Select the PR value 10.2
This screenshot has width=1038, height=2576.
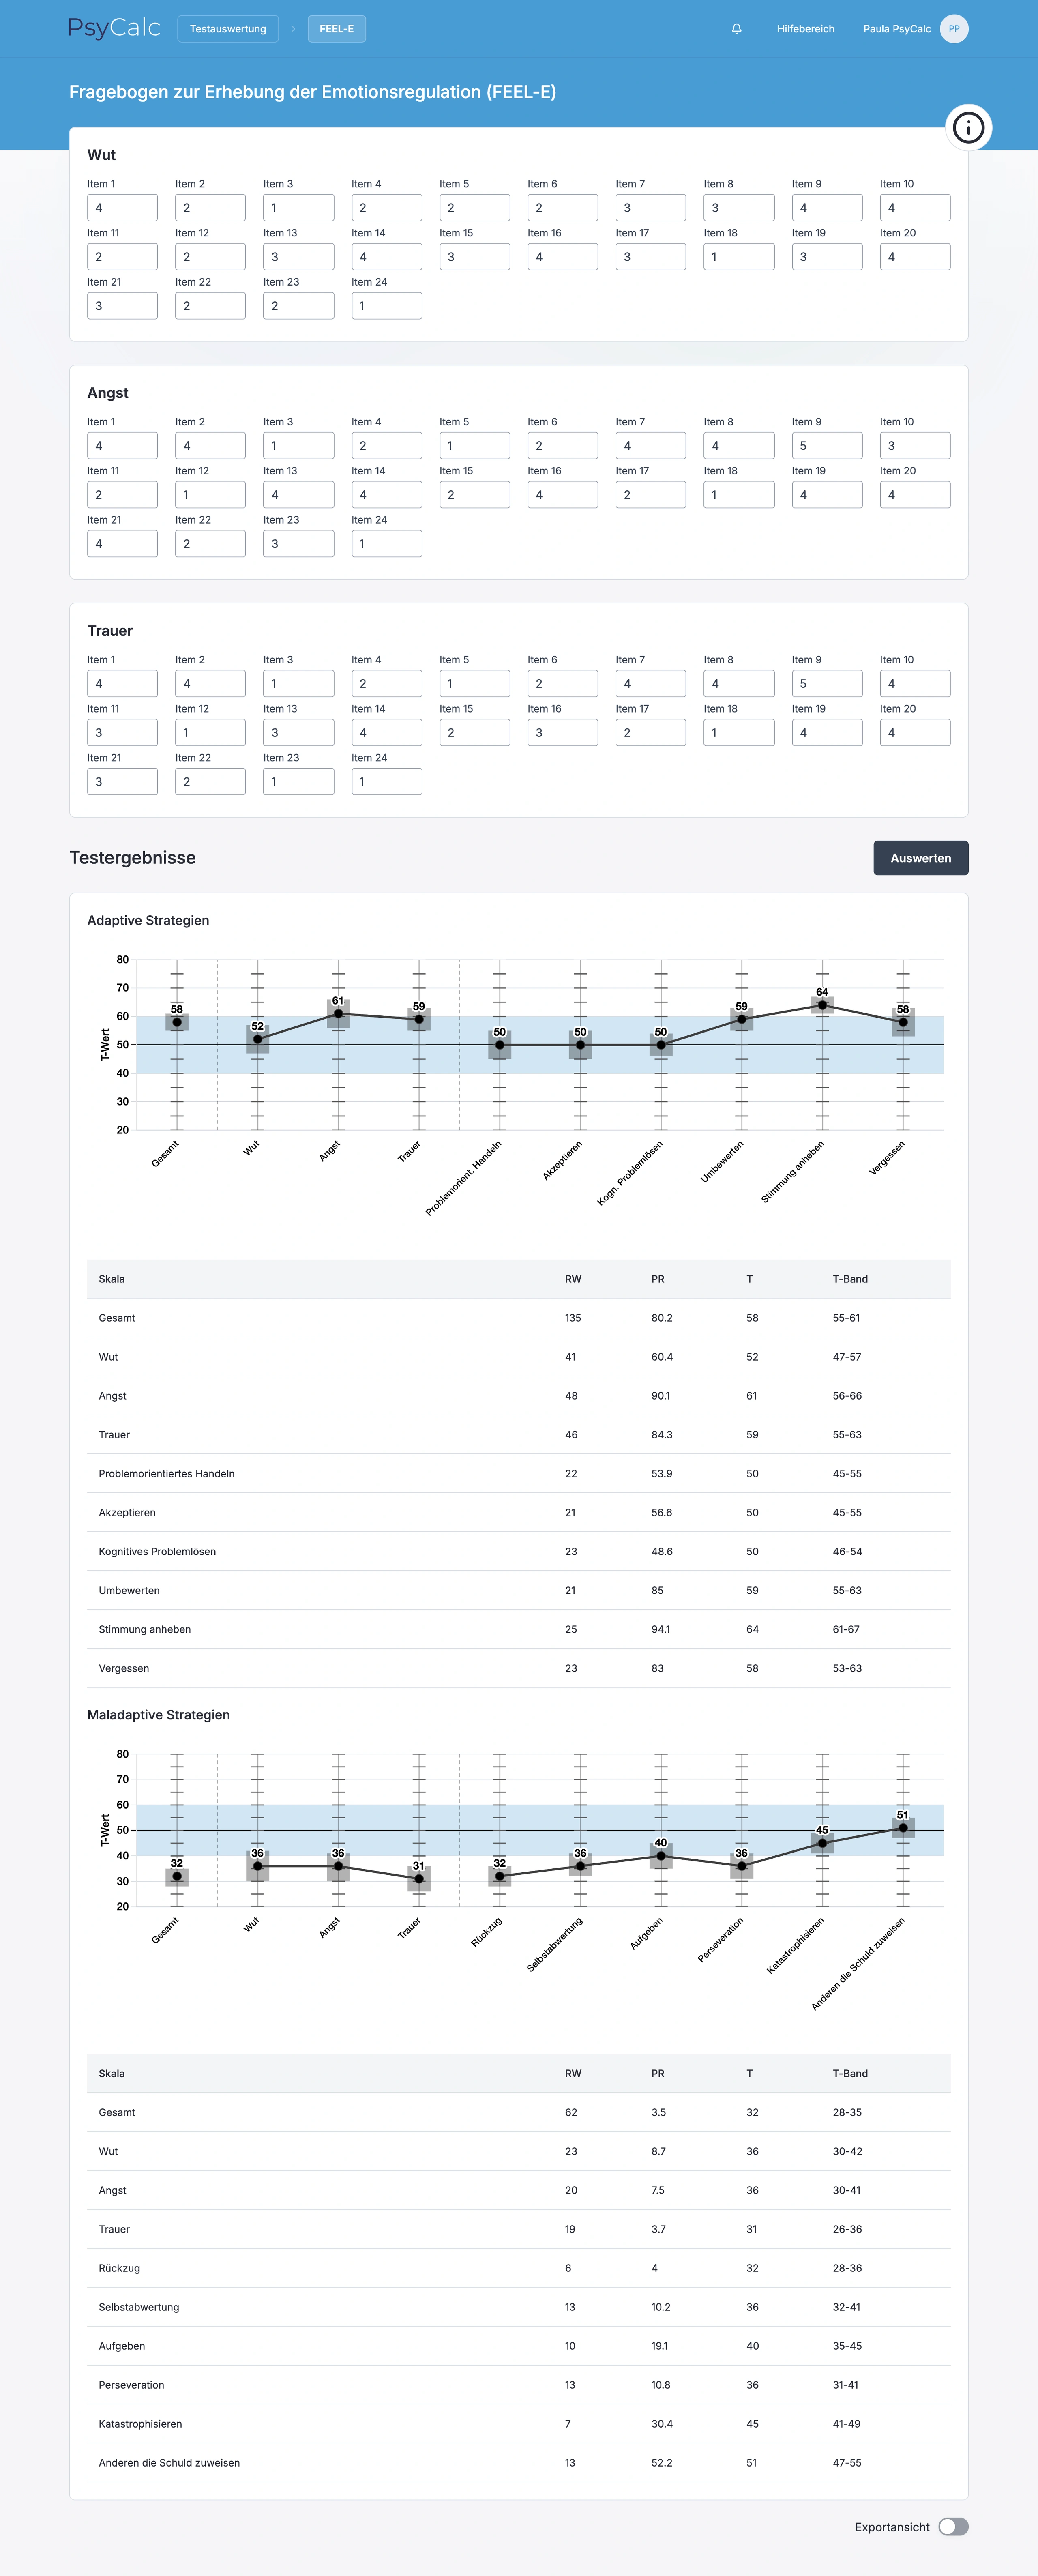(661, 2308)
